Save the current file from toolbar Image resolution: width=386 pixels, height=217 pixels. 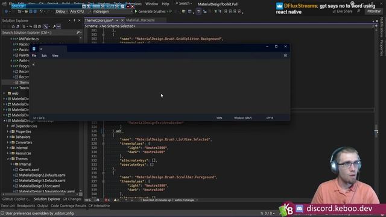tap(31, 11)
